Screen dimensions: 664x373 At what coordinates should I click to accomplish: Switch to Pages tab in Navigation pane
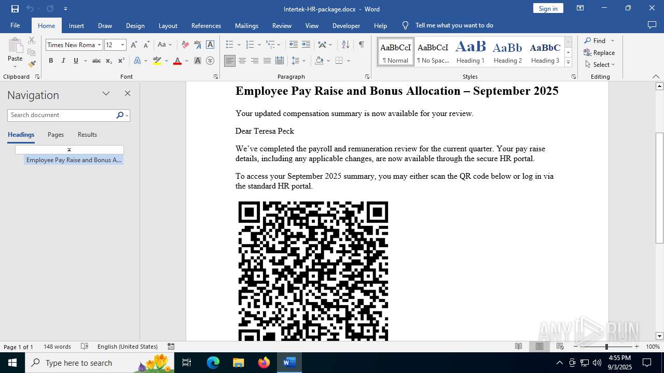click(56, 135)
